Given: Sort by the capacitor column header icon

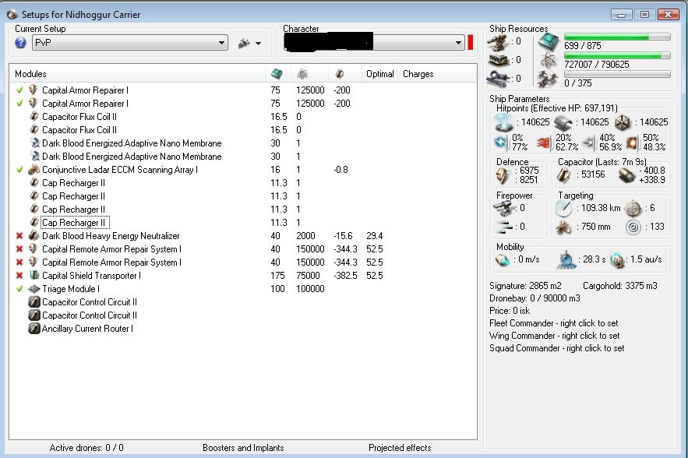Looking at the screenshot, I should (340, 74).
